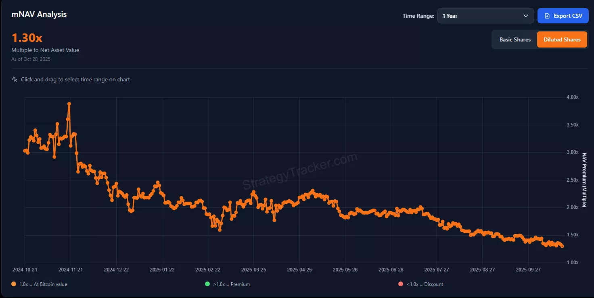Click the lowest dip point near 2025-02-22
Viewport: 594px width, 298px height.
(x=220, y=230)
